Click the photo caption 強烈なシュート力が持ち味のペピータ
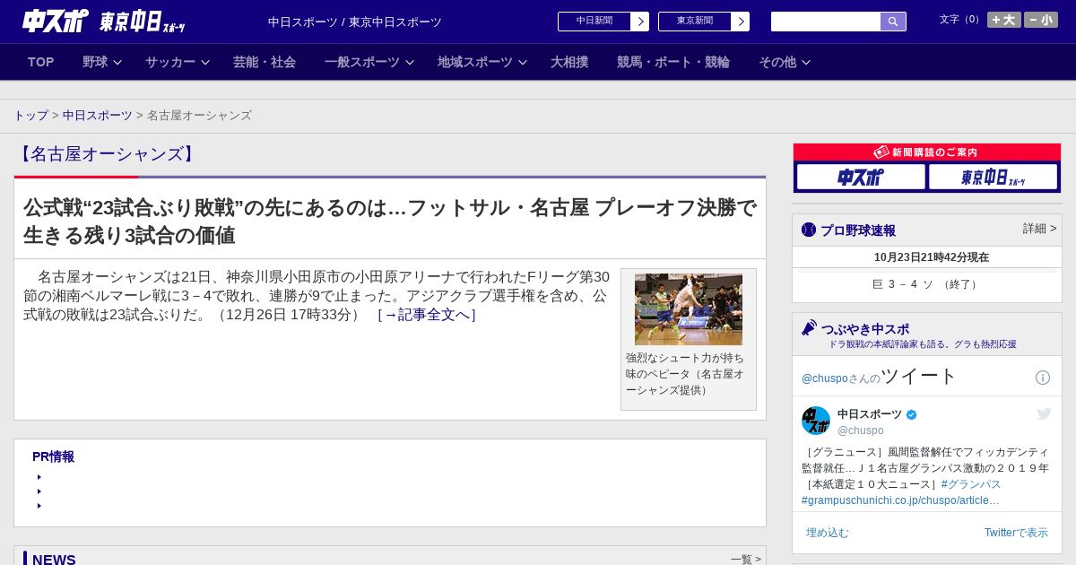Viewport: 1076px width, 565px height. (x=687, y=374)
